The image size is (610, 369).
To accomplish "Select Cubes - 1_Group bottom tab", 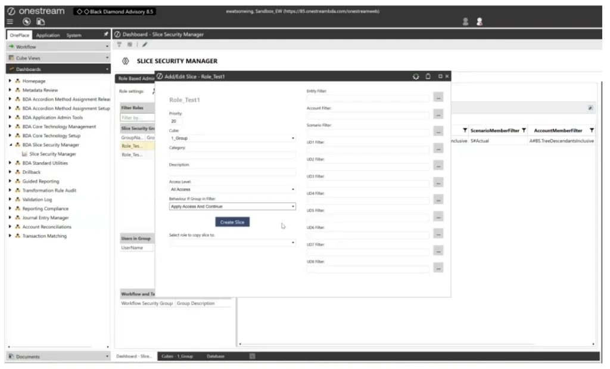I will point(178,356).
